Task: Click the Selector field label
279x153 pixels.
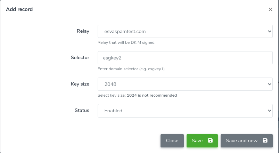Action: pos(80,57)
